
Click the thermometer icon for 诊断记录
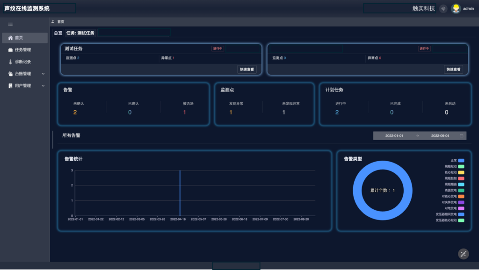click(x=11, y=62)
